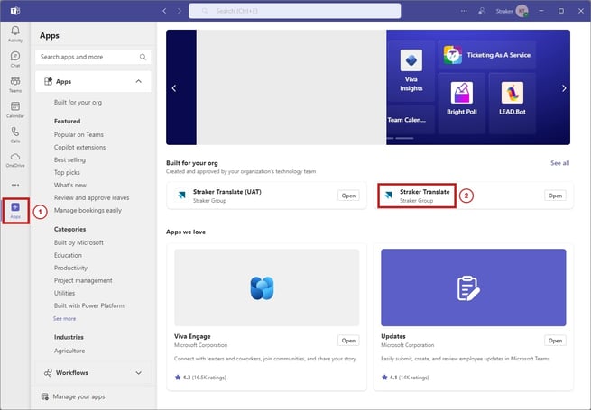Open the Calls phone icon

pos(15,134)
